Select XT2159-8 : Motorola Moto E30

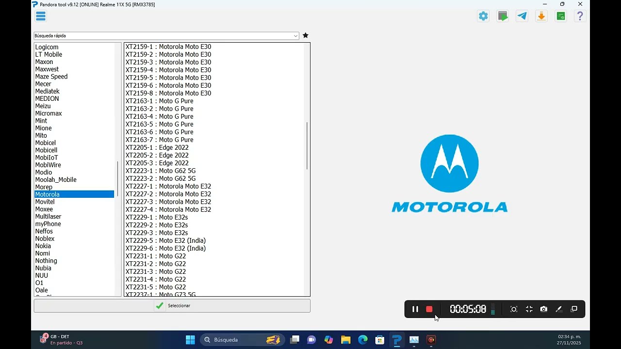pos(168,93)
